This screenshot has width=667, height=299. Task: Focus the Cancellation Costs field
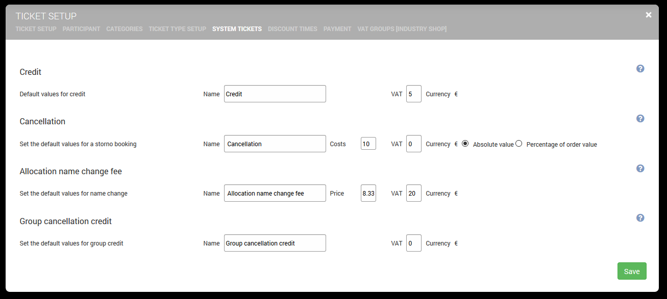368,144
